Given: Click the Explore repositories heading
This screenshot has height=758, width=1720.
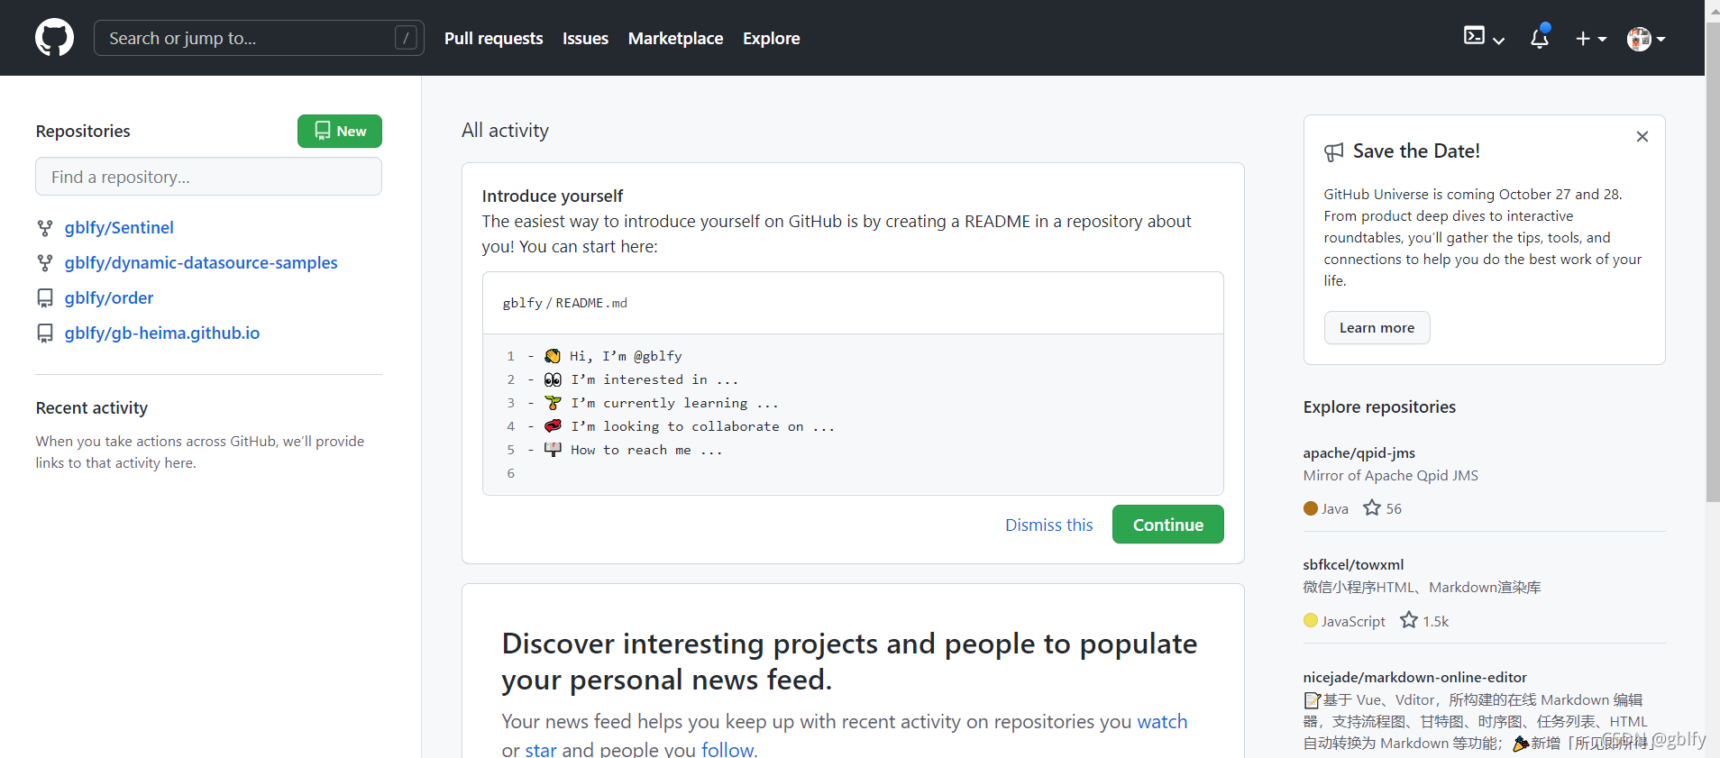Looking at the screenshot, I should 1379,406.
